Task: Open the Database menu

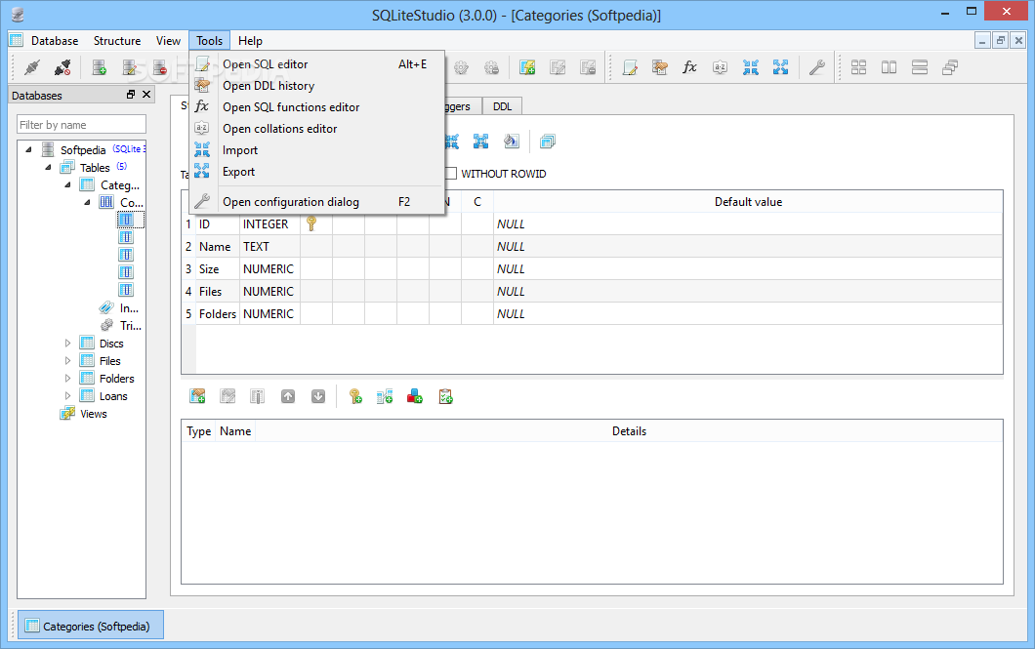Action: (55, 41)
